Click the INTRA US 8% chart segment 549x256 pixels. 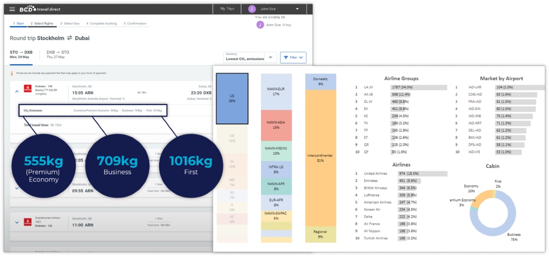[x=276, y=169]
